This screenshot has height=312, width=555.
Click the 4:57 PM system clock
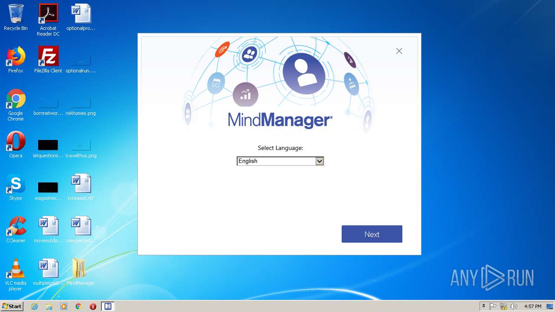[x=532, y=306]
